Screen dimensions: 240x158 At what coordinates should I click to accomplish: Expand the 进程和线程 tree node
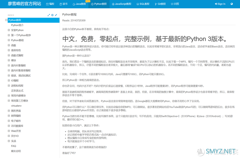pos(9,86)
